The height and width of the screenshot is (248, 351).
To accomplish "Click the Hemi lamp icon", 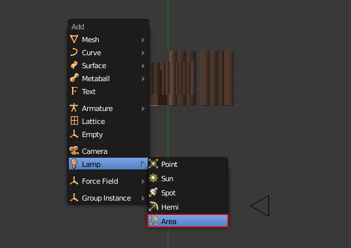I will click(x=153, y=206).
